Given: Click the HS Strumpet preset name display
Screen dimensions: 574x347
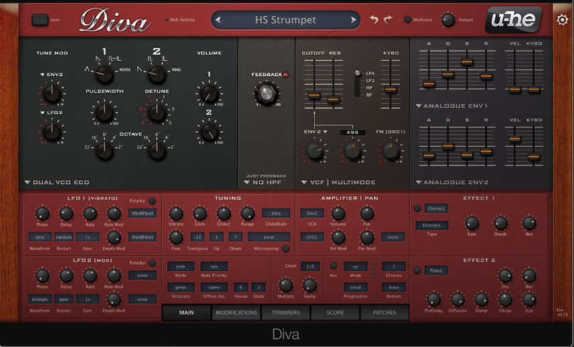Looking at the screenshot, I should point(286,19).
